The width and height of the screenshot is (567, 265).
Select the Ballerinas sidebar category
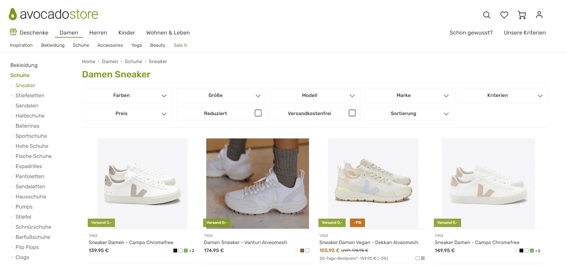27,126
